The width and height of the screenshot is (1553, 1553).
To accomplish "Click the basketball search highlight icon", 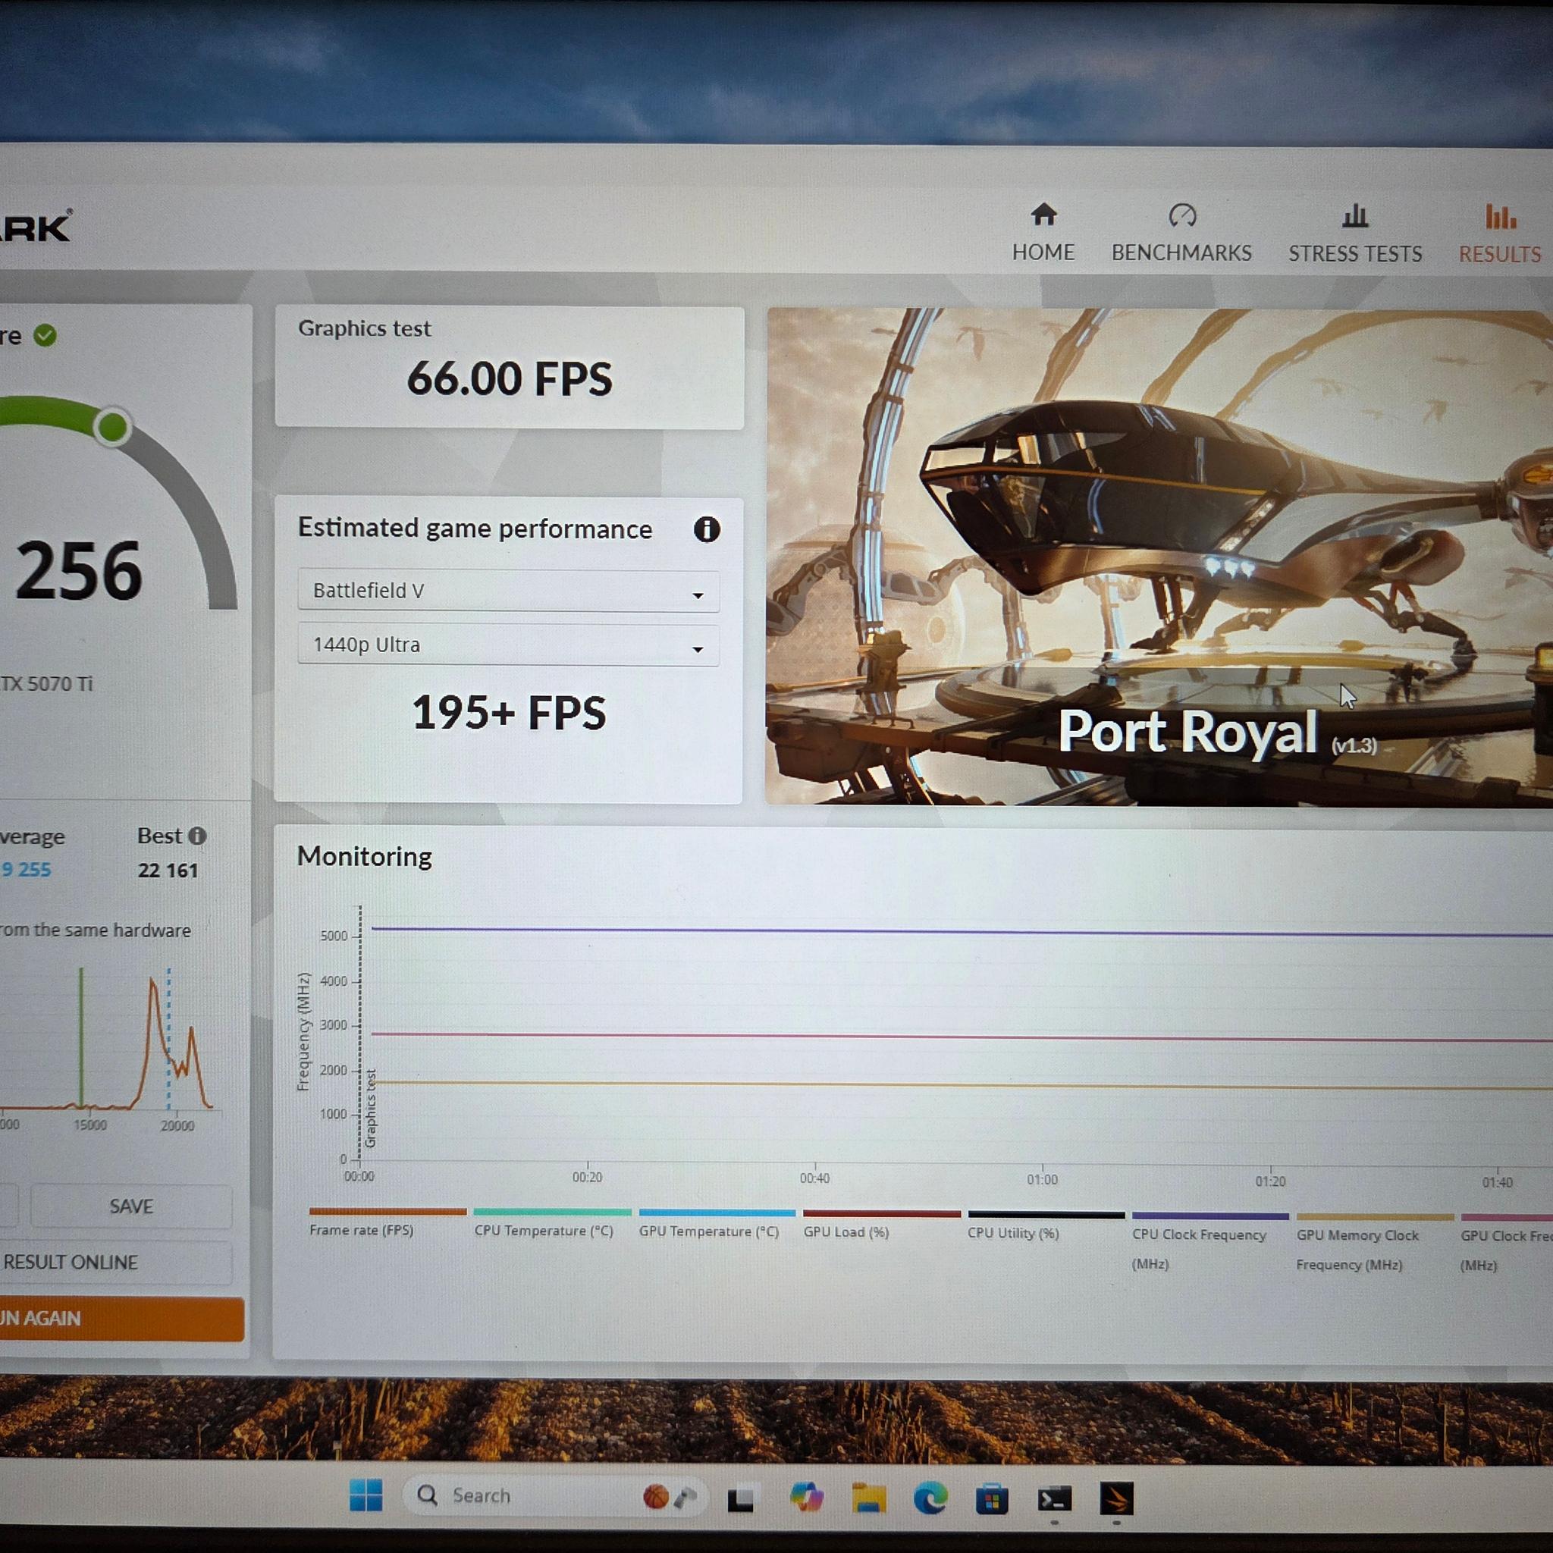I will click(656, 1497).
